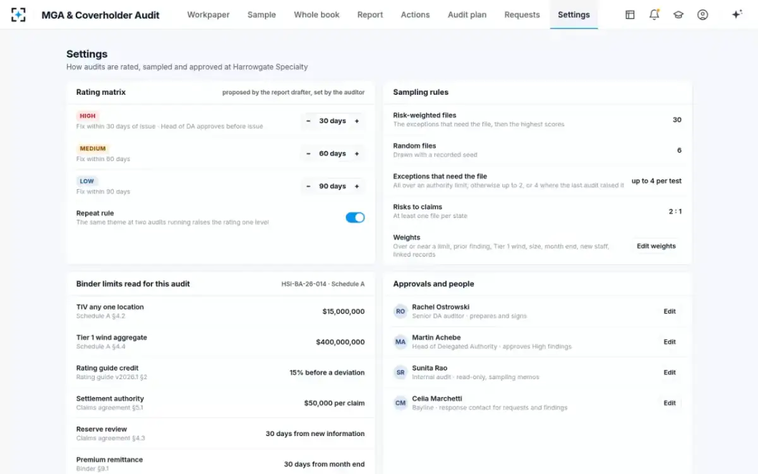Viewport: 758px width, 474px height.
Task: Click the HIGH rating badge
Action: pyautogui.click(x=88, y=116)
